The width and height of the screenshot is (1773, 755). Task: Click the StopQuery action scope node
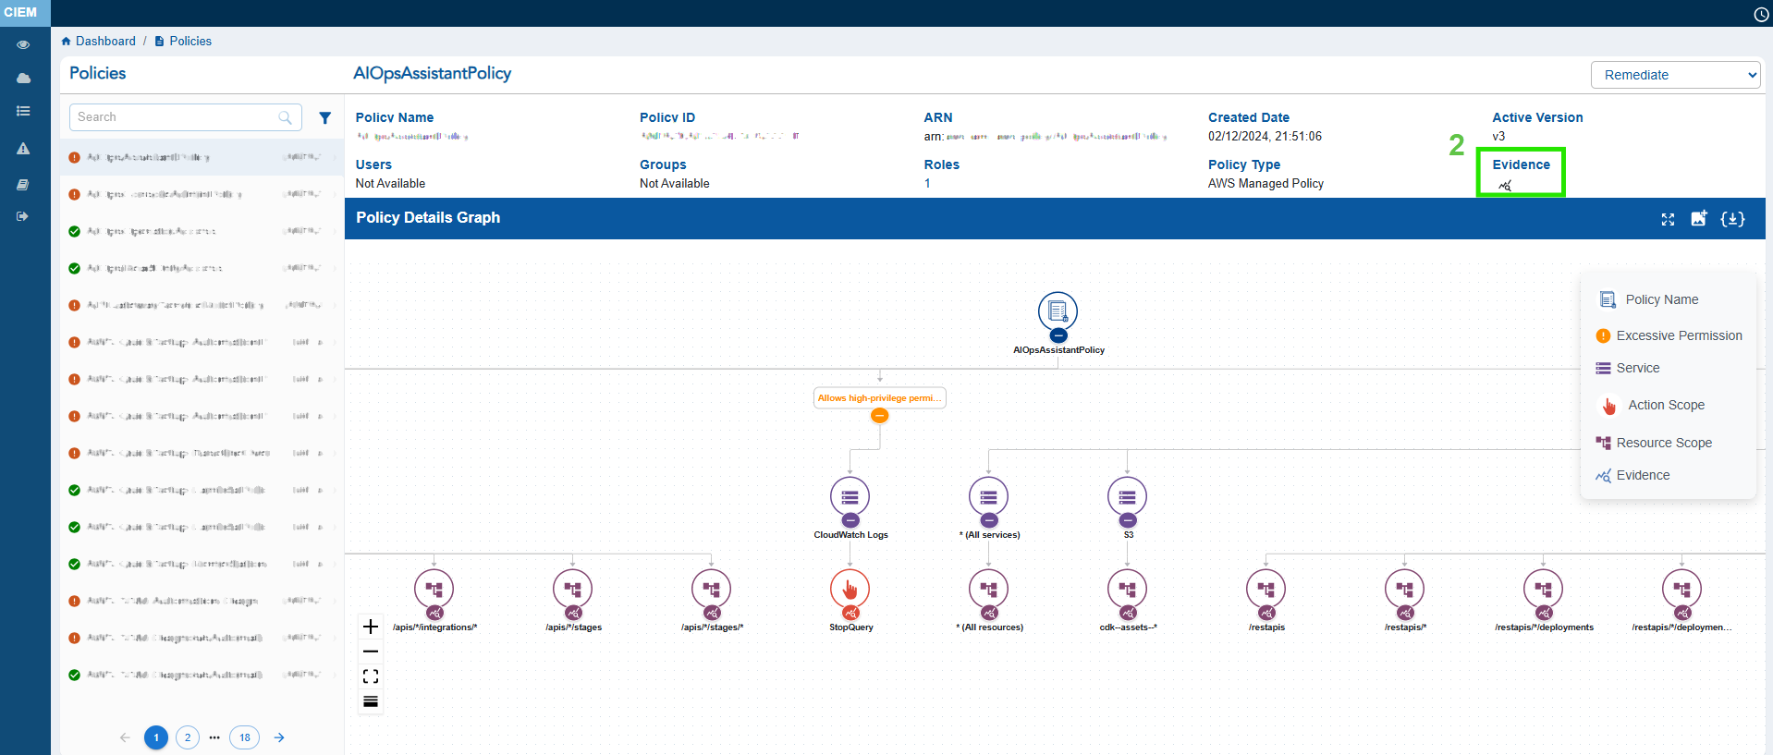click(850, 589)
